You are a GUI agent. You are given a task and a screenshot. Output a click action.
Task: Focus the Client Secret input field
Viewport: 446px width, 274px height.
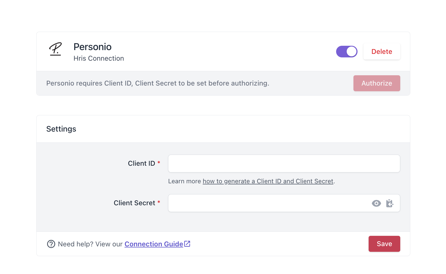pyautogui.click(x=284, y=203)
